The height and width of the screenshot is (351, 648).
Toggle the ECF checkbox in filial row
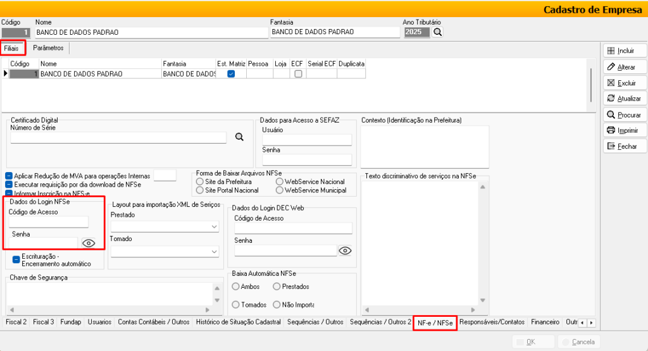(298, 74)
